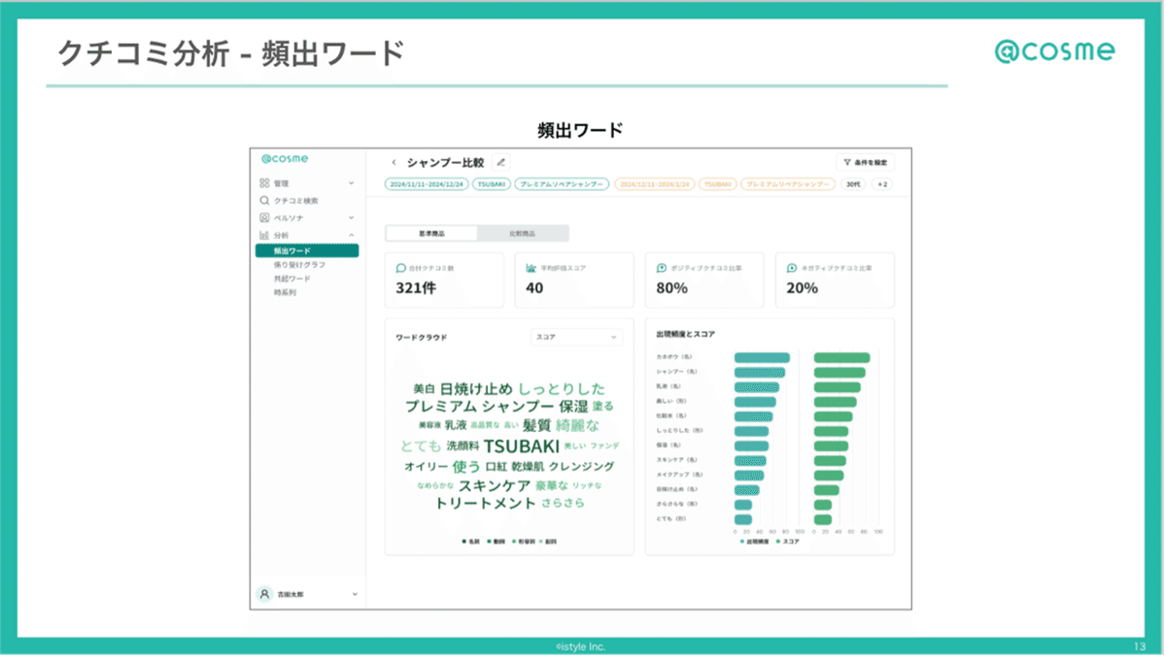The width and height of the screenshot is (1166, 658).
Task: Switch to the 比較商品 tab
Action: [523, 234]
